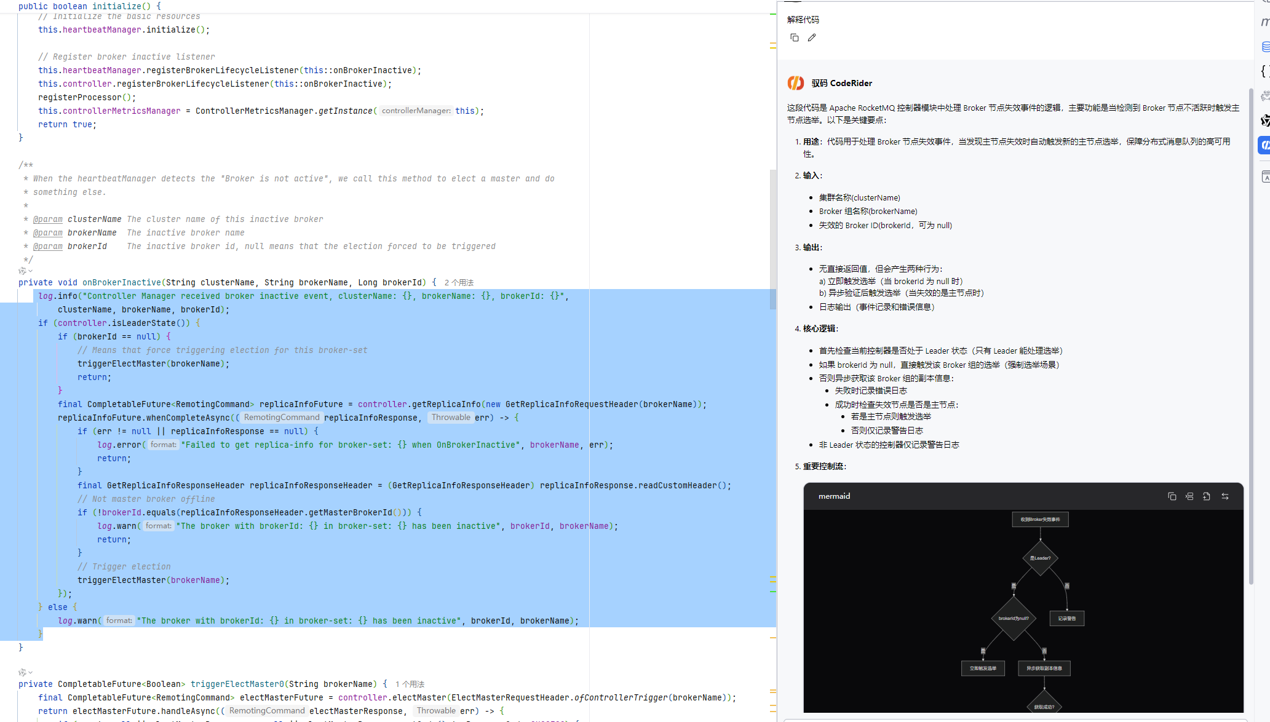Screen dimensions: 1270x722
Task: Click the 'ofControllerTrigger' method call
Action: (621, 698)
